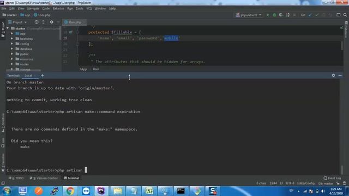Expand the public folder
The image size is (349, 196).
click(12, 54)
